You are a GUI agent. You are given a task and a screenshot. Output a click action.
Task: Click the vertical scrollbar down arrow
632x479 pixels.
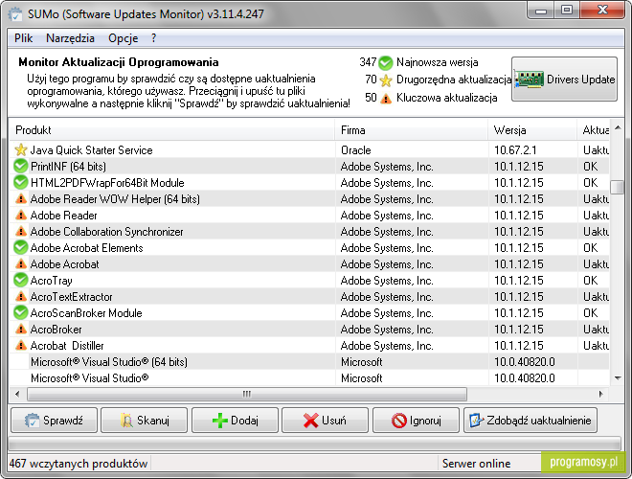pyautogui.click(x=618, y=378)
